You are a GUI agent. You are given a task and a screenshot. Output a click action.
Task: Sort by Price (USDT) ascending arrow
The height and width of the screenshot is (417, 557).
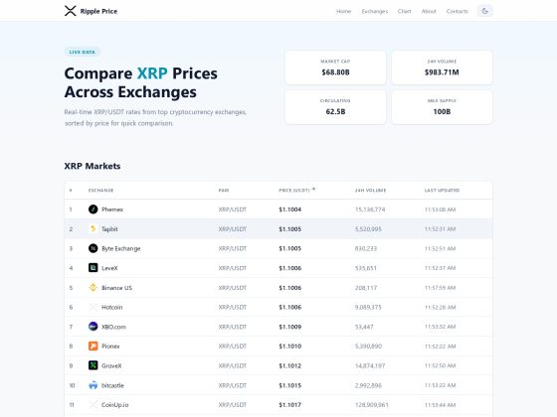(313, 190)
